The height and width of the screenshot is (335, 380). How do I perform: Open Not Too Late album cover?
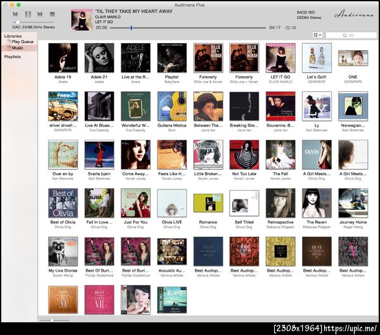[244, 155]
